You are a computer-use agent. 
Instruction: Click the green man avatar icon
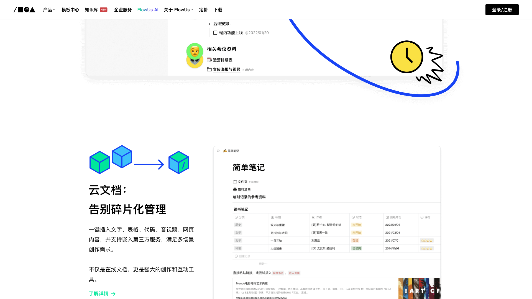195,51
